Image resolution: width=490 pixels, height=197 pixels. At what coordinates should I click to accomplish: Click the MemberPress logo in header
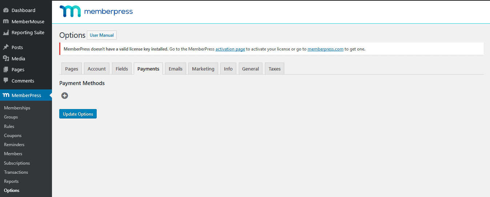tap(96, 12)
